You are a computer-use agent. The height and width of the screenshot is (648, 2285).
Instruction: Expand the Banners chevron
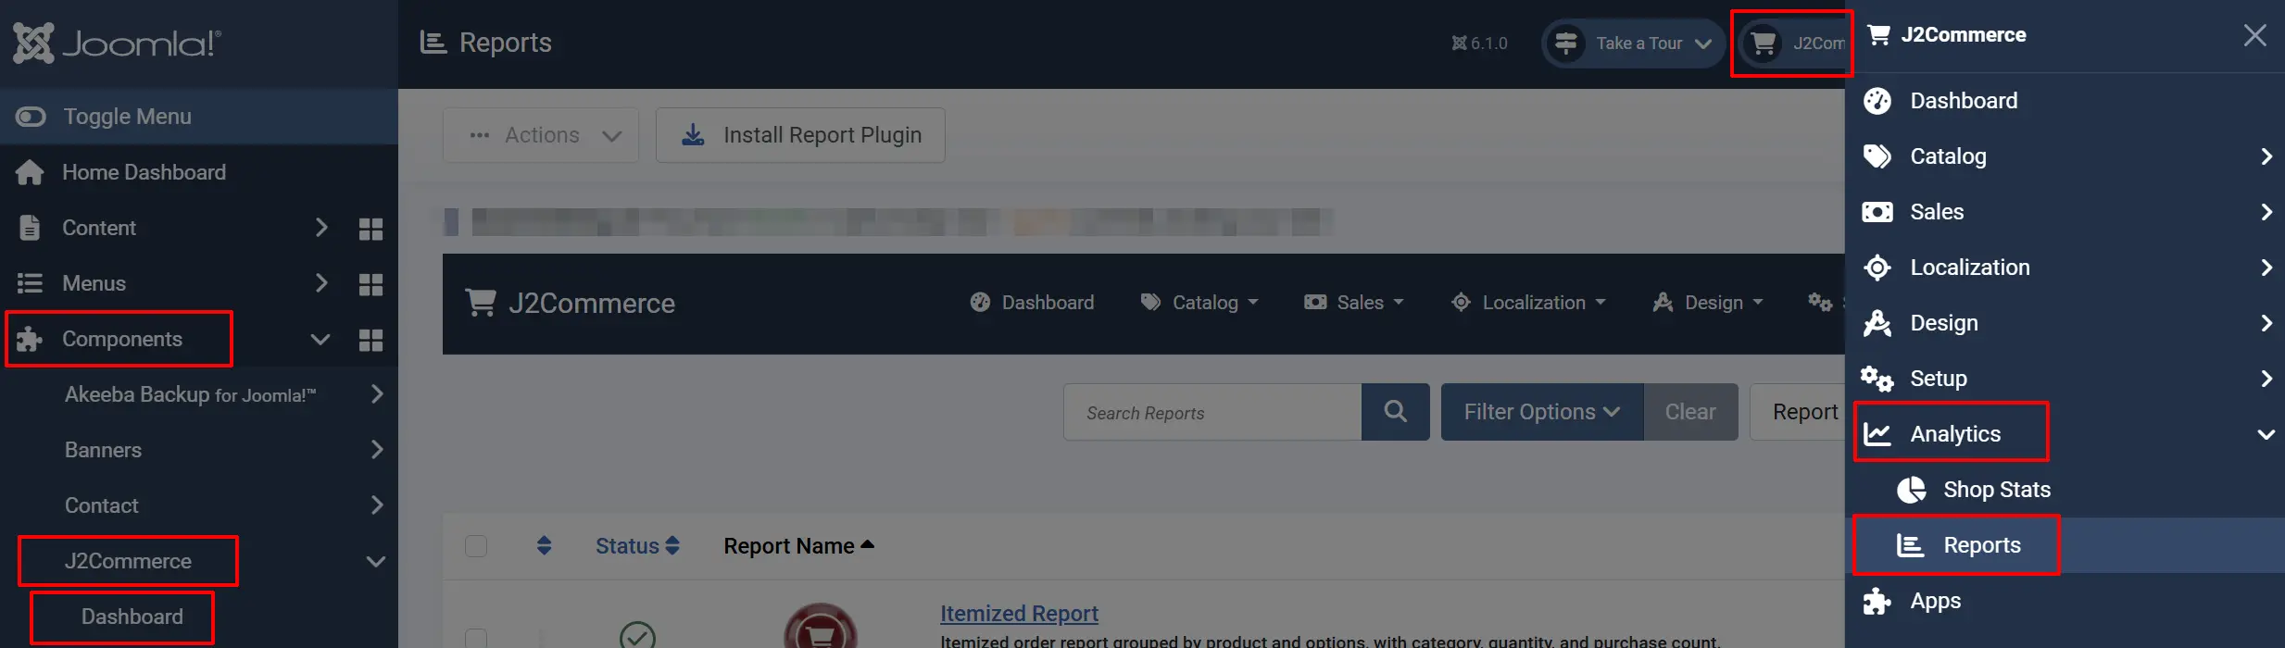pos(376,450)
